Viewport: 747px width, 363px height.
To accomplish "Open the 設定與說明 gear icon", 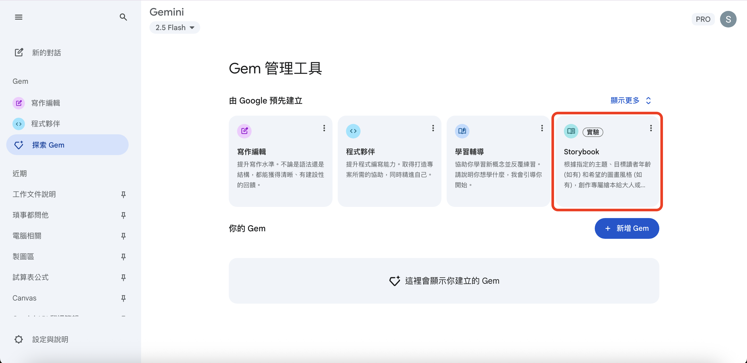I will point(19,339).
